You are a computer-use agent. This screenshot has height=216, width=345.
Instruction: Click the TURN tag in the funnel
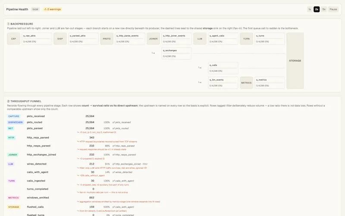coord(12,181)
